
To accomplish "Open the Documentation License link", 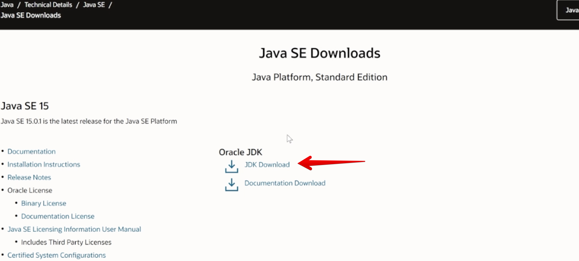I will (x=58, y=216).
